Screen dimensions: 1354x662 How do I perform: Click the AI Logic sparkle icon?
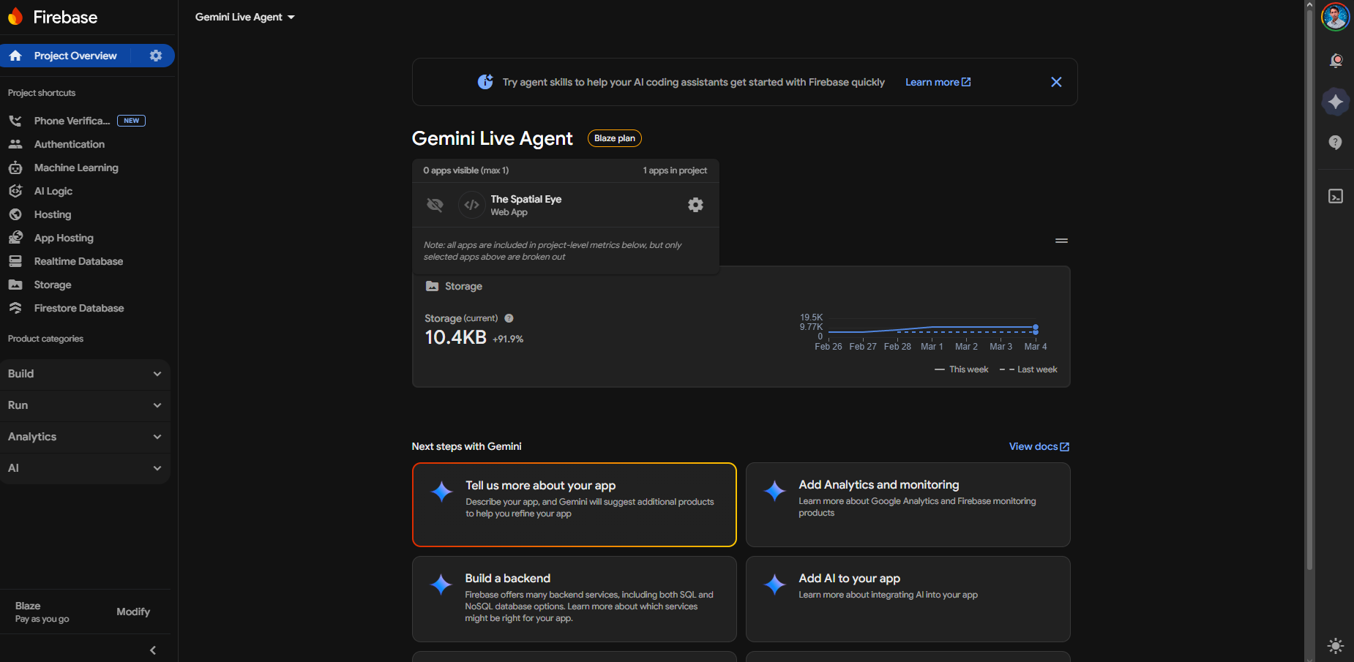coord(15,191)
